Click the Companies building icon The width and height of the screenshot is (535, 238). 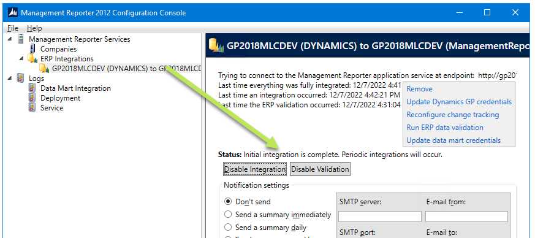[x=32, y=49]
